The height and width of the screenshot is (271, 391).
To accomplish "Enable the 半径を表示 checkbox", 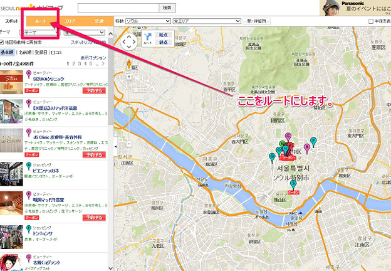I will point(371,21).
